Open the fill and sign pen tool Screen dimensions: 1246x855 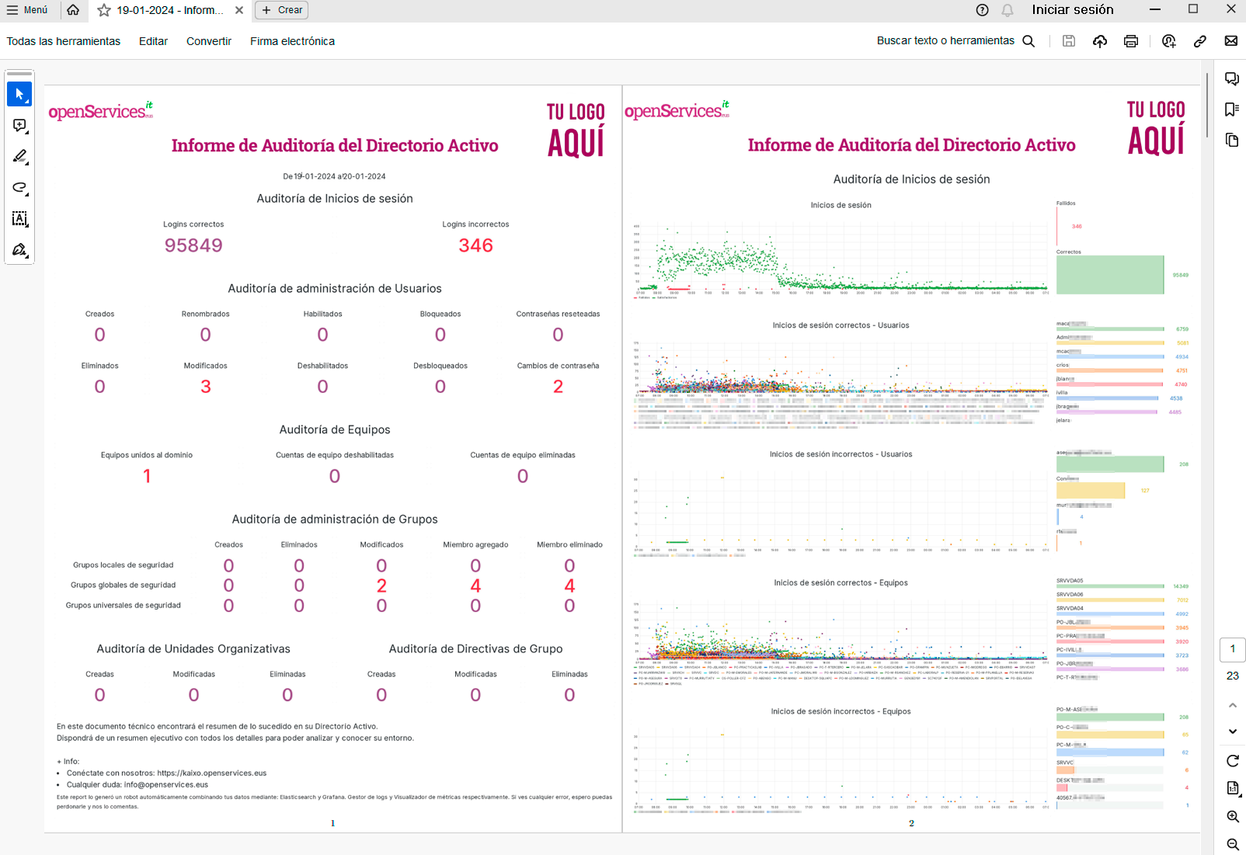(19, 250)
